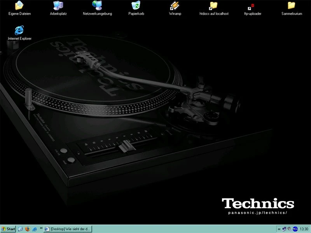Restore the '[Desktop] Wie sieht der' window
Screen dimensions: 311x233
point(68,229)
